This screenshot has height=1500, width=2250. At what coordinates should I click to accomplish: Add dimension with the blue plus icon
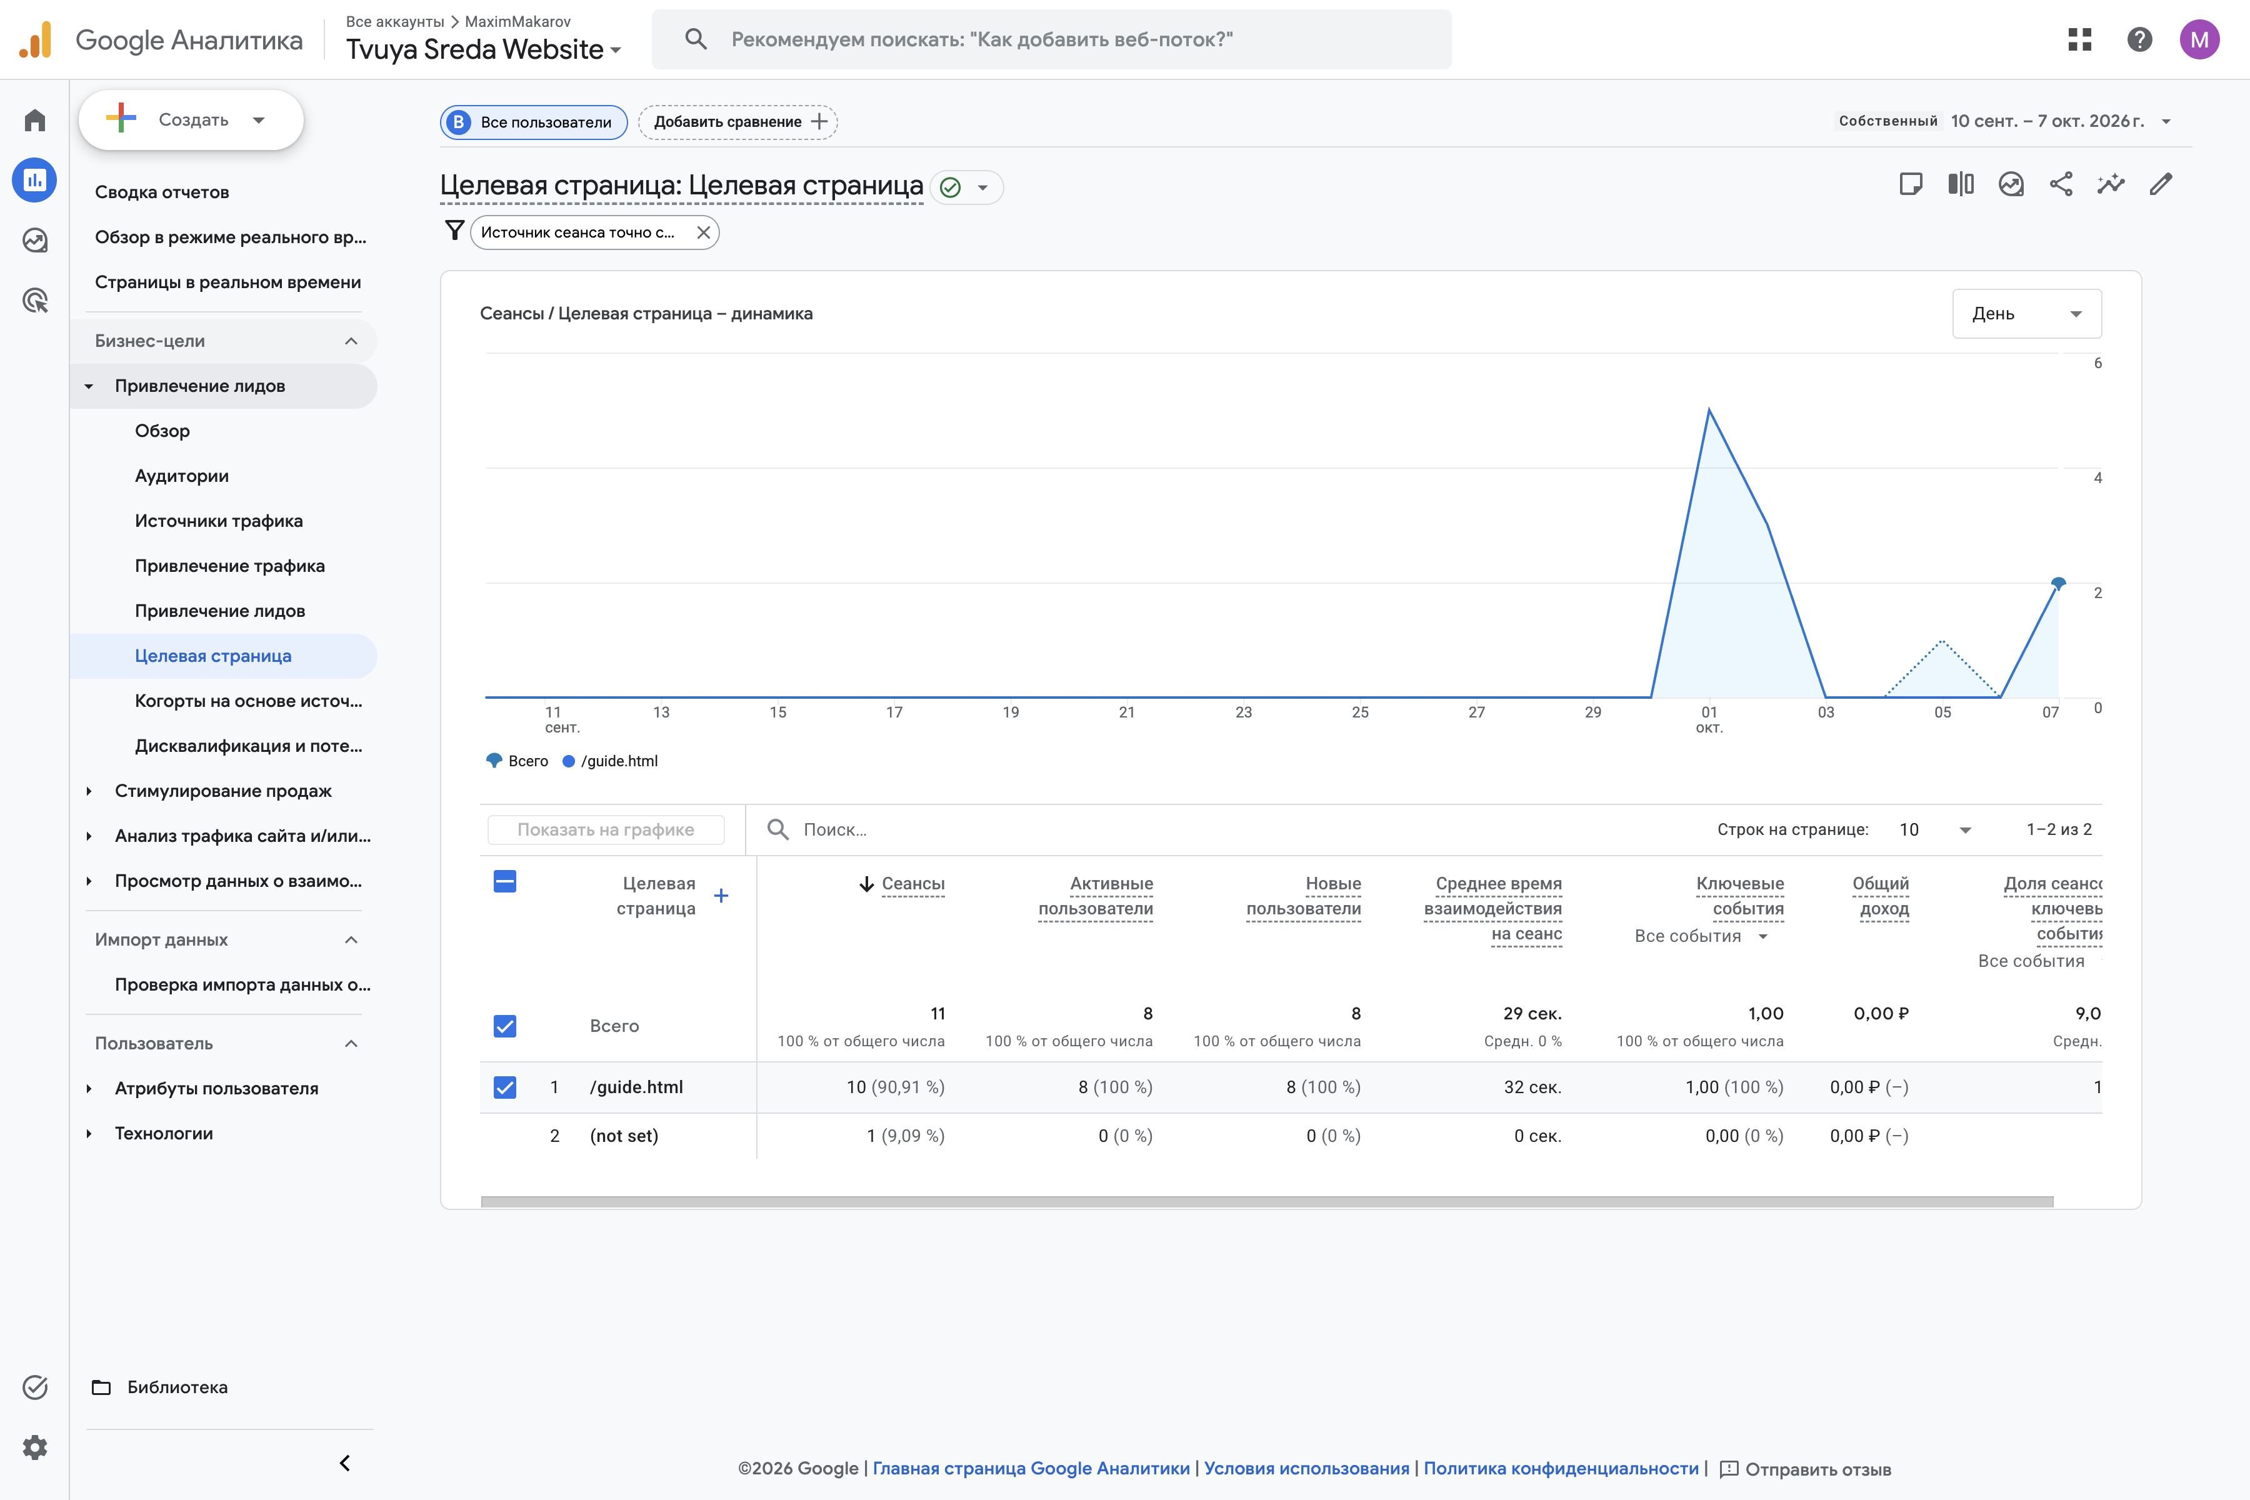(x=721, y=896)
